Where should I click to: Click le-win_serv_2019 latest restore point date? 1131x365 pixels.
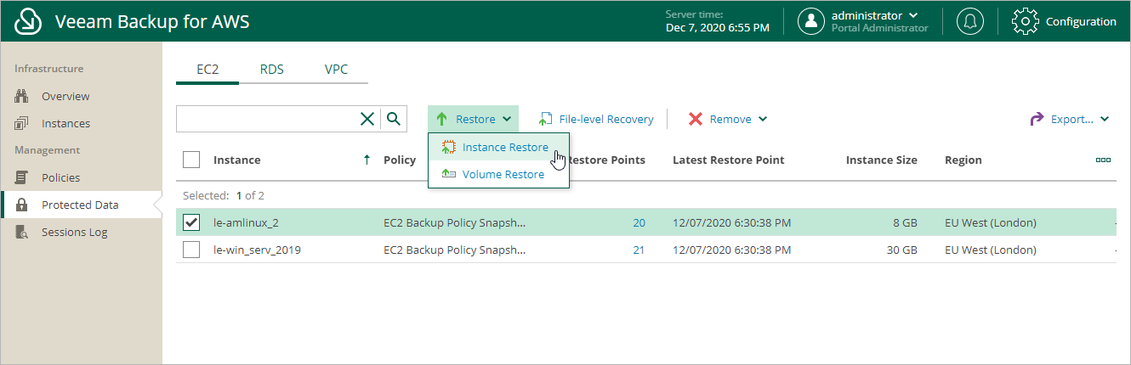(x=731, y=250)
